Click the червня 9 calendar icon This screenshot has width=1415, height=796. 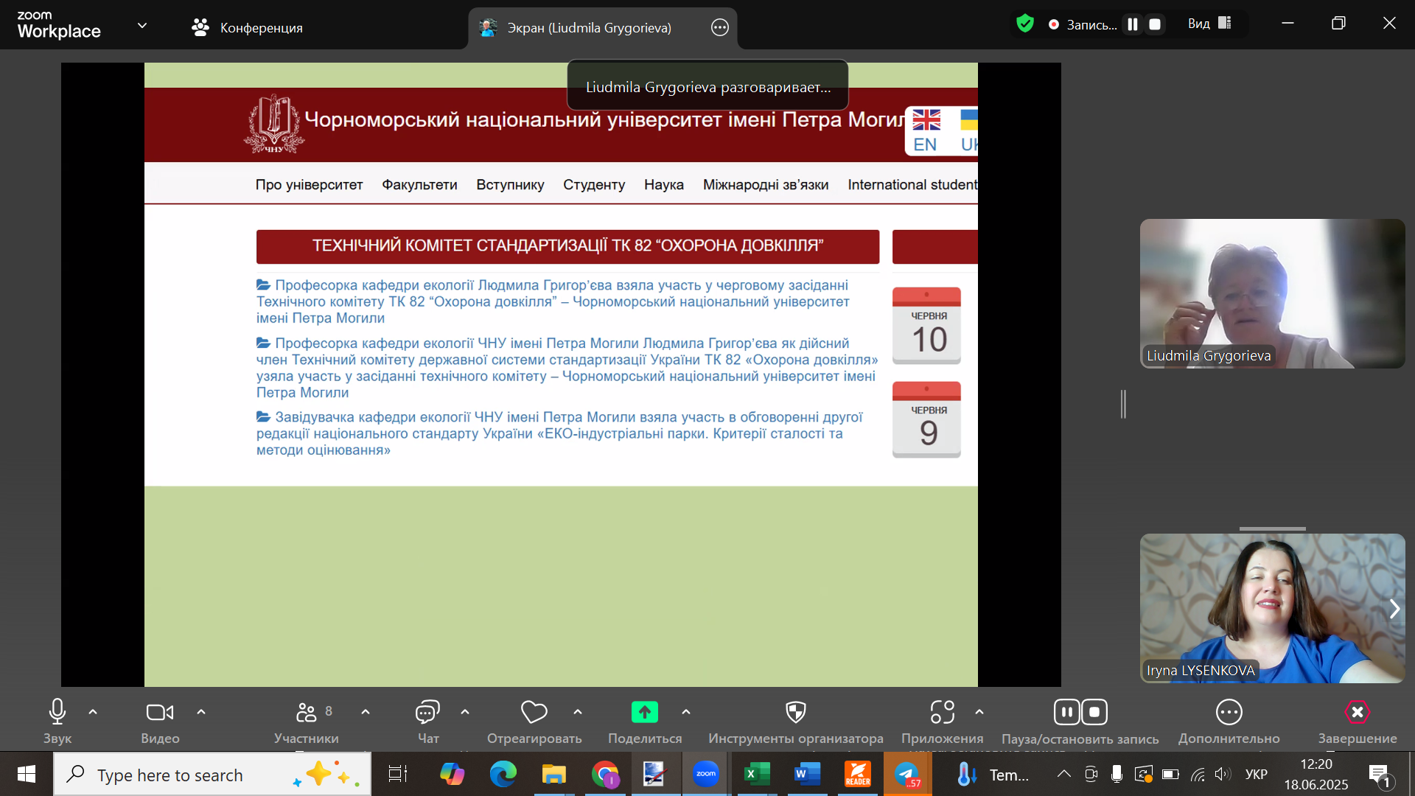[x=926, y=419]
